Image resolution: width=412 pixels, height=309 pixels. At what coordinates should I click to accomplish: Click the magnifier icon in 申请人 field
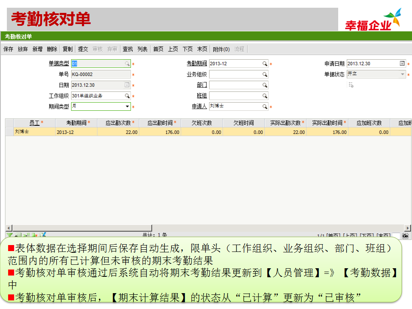click(x=265, y=106)
